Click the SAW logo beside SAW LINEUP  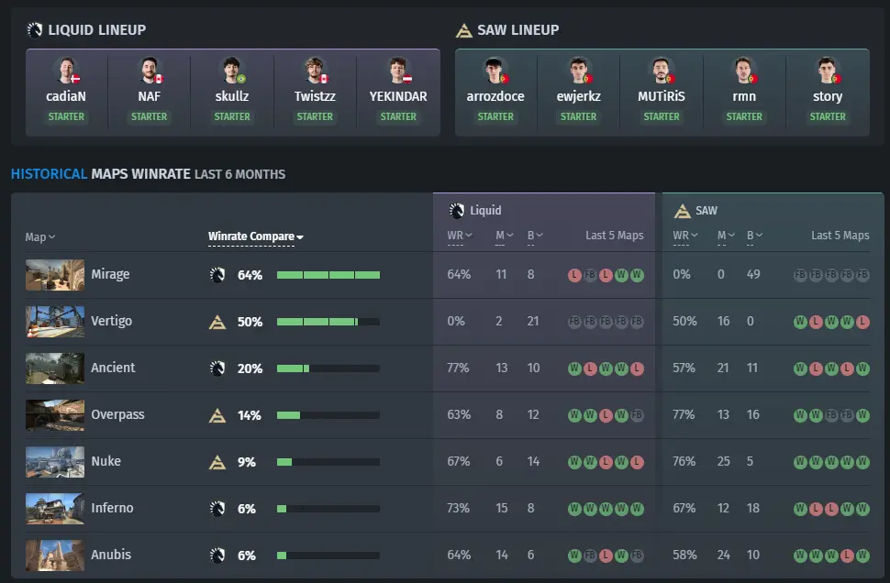(463, 30)
